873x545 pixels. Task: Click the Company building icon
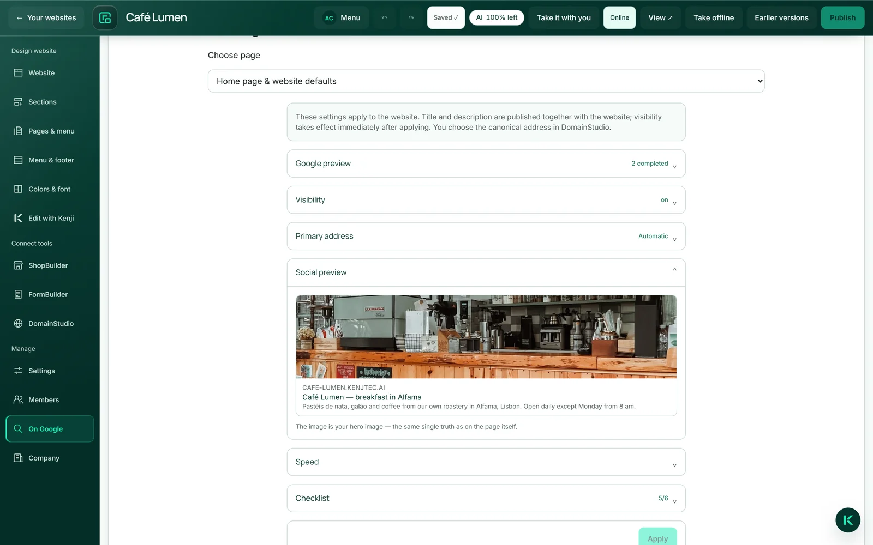pos(18,458)
